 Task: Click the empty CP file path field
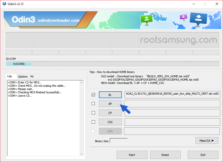coord(172,113)
